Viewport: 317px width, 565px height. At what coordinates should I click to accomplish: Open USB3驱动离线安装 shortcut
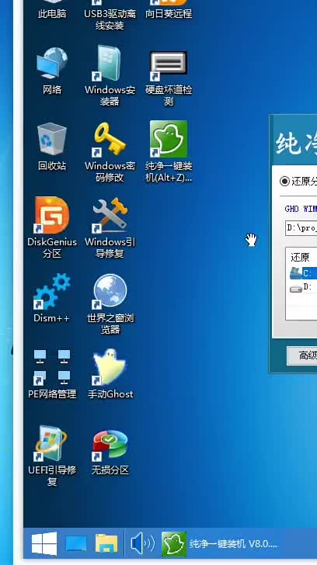pos(110,16)
